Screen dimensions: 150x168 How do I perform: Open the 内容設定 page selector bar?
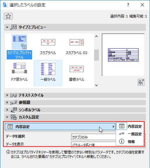60,127
